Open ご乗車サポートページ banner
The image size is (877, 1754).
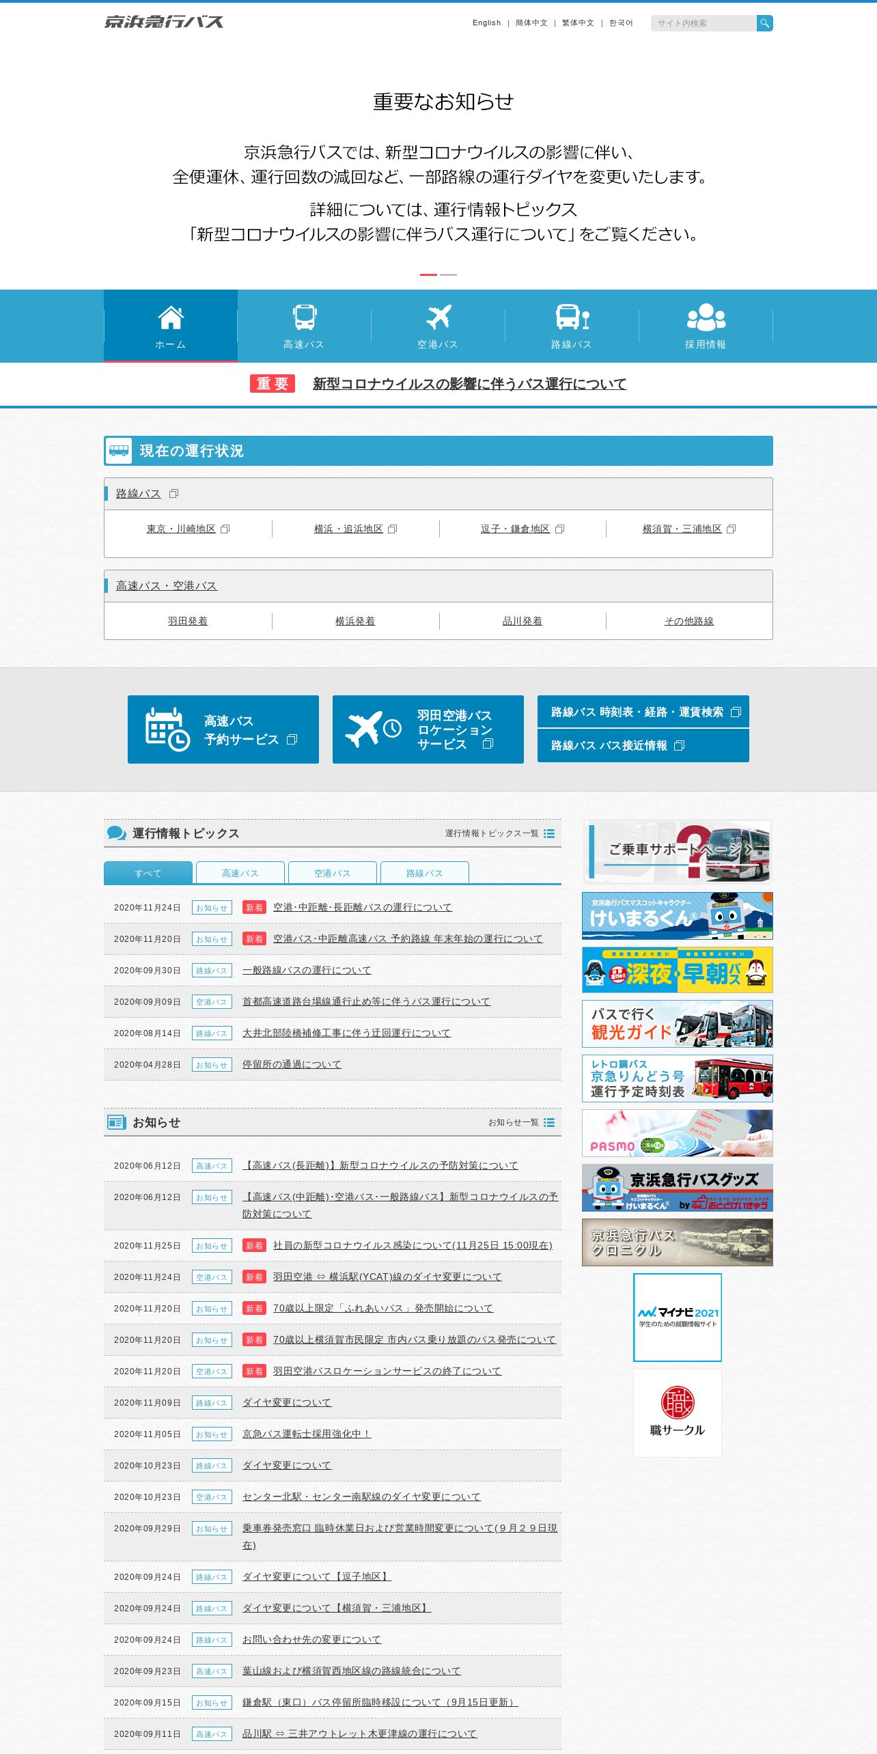coord(678,852)
